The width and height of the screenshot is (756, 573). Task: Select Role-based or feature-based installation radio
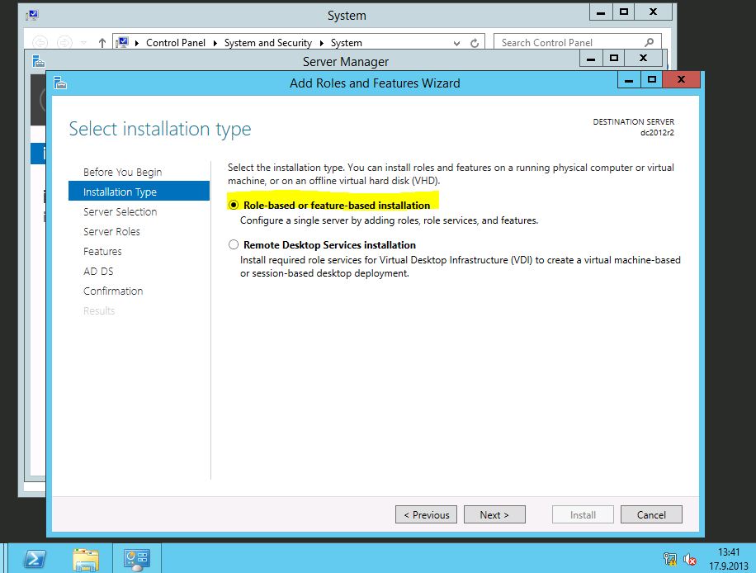click(234, 205)
